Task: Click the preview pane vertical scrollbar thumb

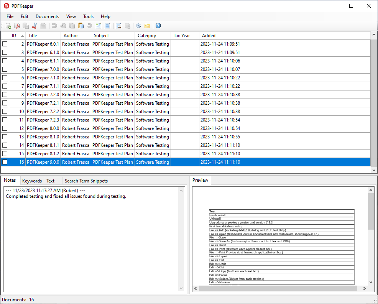Action: 371,211
